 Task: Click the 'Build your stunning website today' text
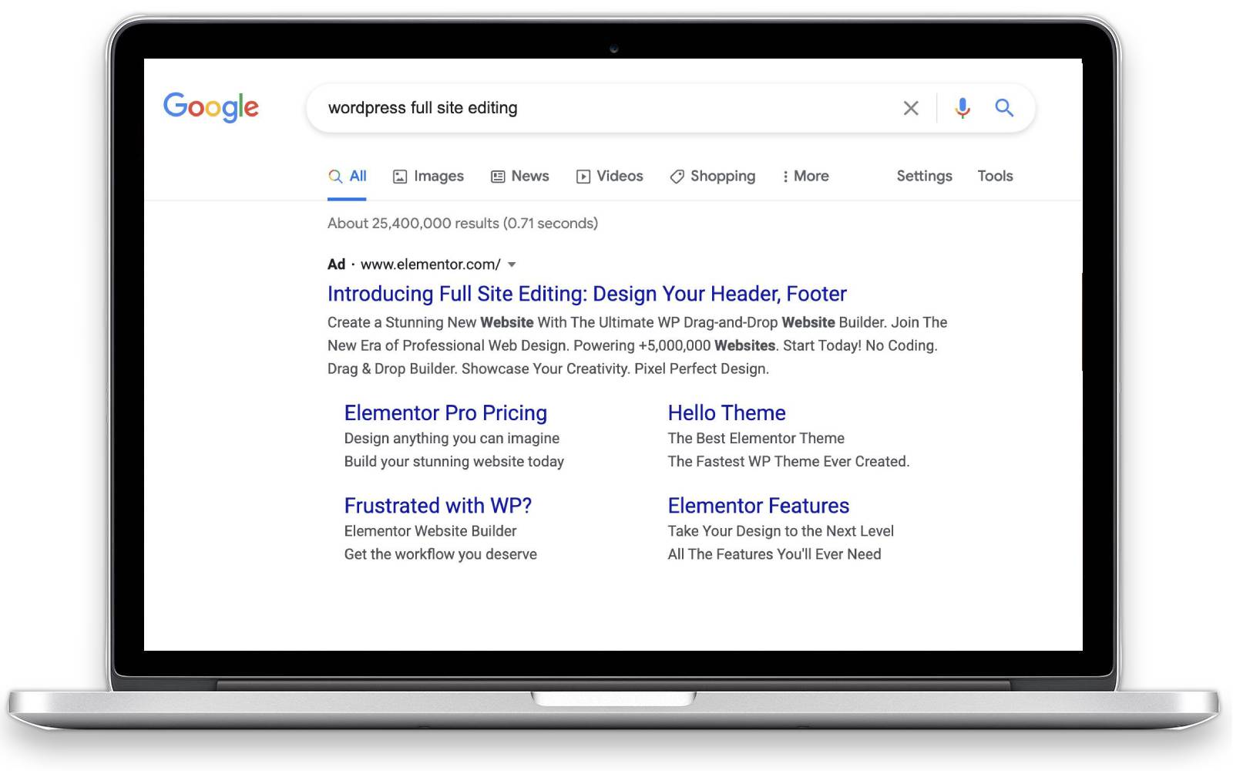click(454, 462)
